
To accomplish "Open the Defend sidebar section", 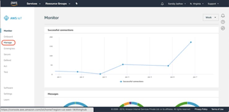I will click(x=7, y=60).
